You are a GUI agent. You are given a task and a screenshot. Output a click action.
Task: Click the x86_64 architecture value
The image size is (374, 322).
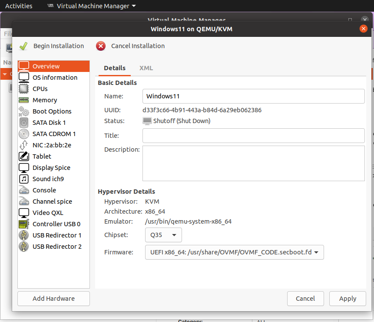(x=155, y=211)
